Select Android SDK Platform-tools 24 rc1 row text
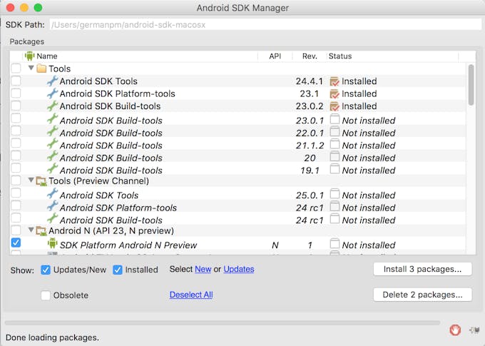Image resolution: width=485 pixels, height=346 pixels. click(x=118, y=208)
